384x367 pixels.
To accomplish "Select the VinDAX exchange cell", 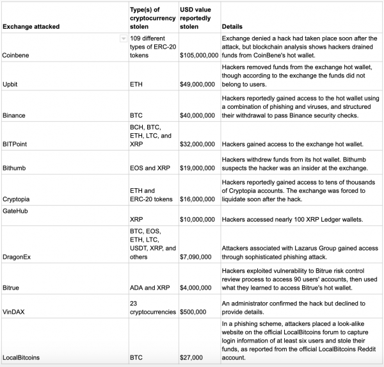I will click(65, 306).
